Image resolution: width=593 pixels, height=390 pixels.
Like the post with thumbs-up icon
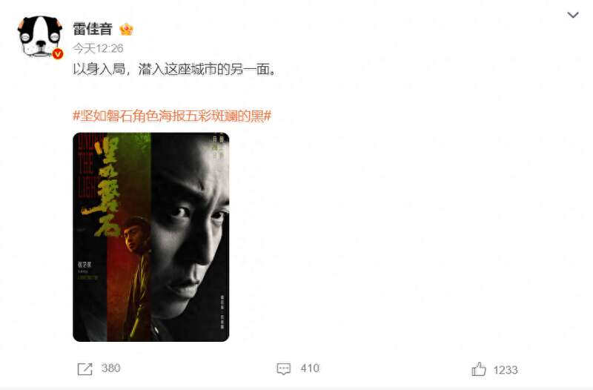coord(479,368)
